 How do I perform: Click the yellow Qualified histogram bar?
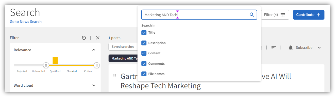point(55,61)
